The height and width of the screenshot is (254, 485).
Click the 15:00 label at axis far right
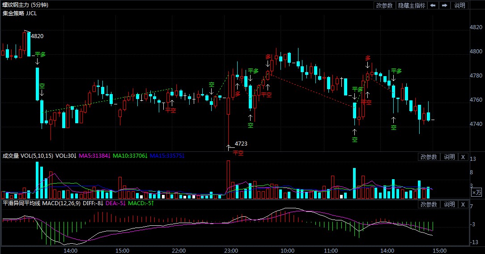point(439,250)
